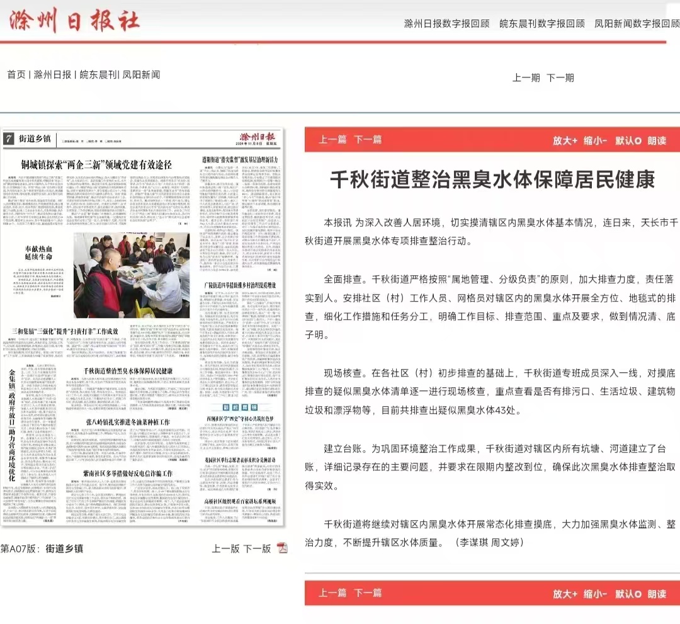Click the 滁州日报社 logo
This screenshot has width=680, height=624.
click(74, 20)
